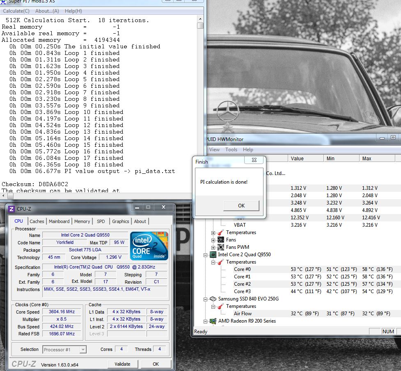Click the Name field Intel Core 2 Quad Q9550

pos(85,235)
